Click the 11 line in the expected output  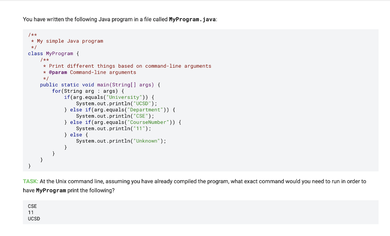(30, 212)
